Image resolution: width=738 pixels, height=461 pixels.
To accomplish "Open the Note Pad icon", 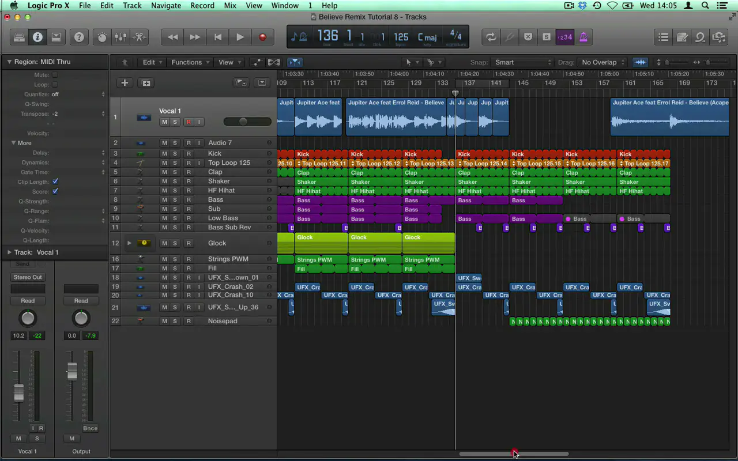I will (x=682, y=37).
